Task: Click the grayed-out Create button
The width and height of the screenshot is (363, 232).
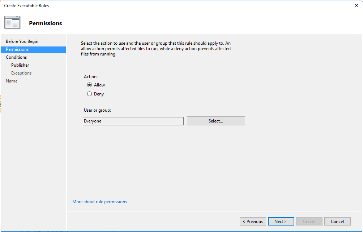Action: (x=309, y=222)
